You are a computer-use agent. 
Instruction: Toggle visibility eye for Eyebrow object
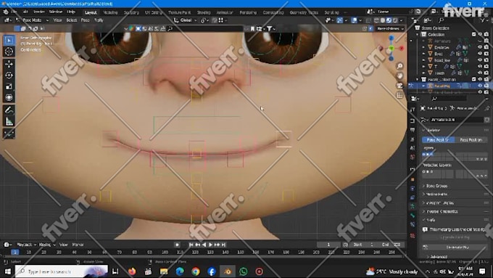click(480, 47)
